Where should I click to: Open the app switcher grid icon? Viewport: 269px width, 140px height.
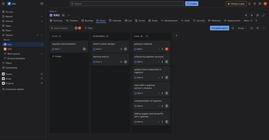click(x=3, y=4)
